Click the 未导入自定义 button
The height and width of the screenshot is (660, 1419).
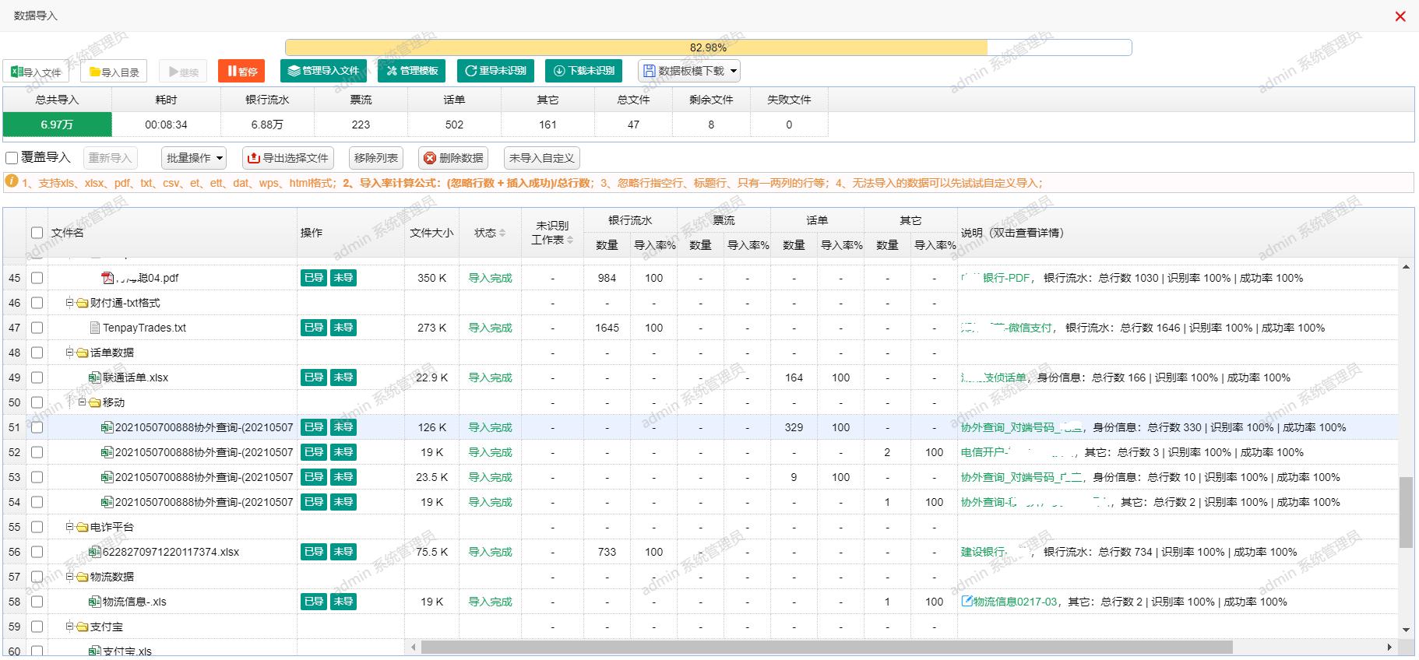tap(541, 158)
